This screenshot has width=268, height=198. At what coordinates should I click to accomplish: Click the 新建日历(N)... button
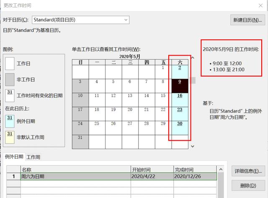[x=247, y=20]
